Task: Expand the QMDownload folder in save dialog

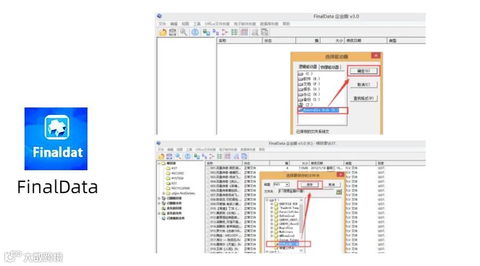Action: (271, 236)
